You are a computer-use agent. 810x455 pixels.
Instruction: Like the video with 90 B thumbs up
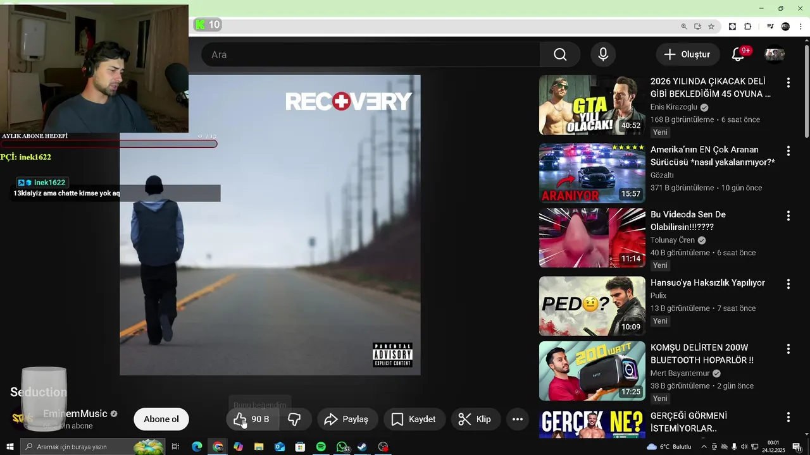click(252, 419)
